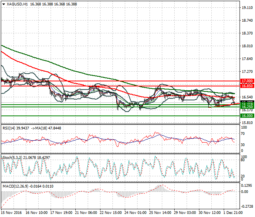Select the 24 Nov 01:00 time label
This screenshot has height=217, width=255.
(x=136, y=213)
